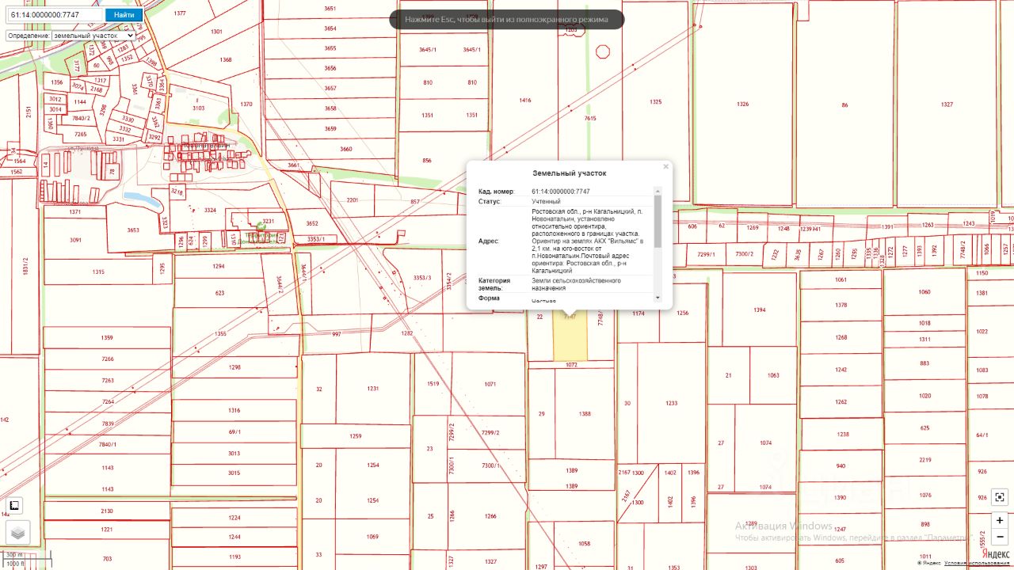The height and width of the screenshot is (570, 1014).
Task: Click parcel number 1058
Action: (x=584, y=544)
